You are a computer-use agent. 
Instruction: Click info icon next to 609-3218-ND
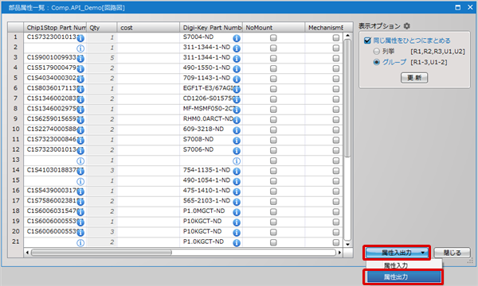tap(237, 130)
